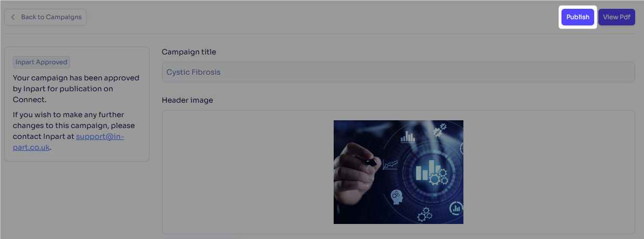This screenshot has width=644, height=239.
Task: Click the line graph icon beside pen tip
Action: coord(390,165)
